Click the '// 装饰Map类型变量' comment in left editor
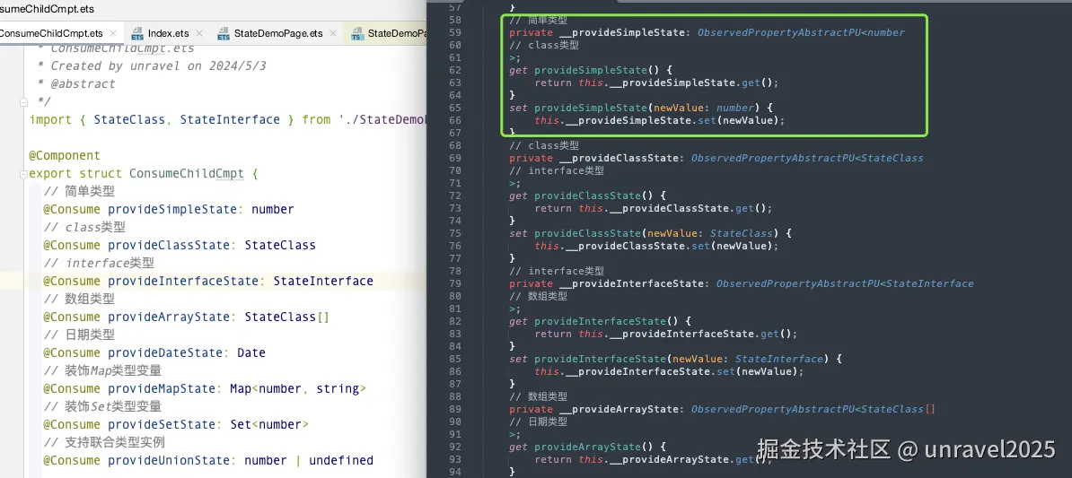The height and width of the screenshot is (478, 1072). (102, 370)
